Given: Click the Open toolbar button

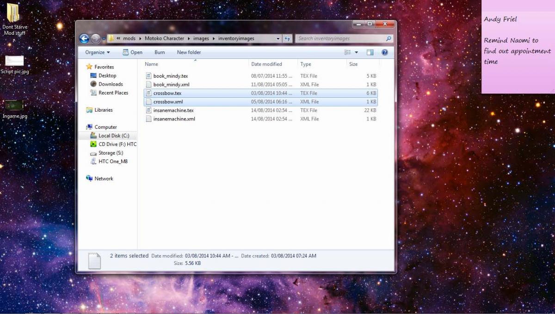Looking at the screenshot, I should click(132, 52).
